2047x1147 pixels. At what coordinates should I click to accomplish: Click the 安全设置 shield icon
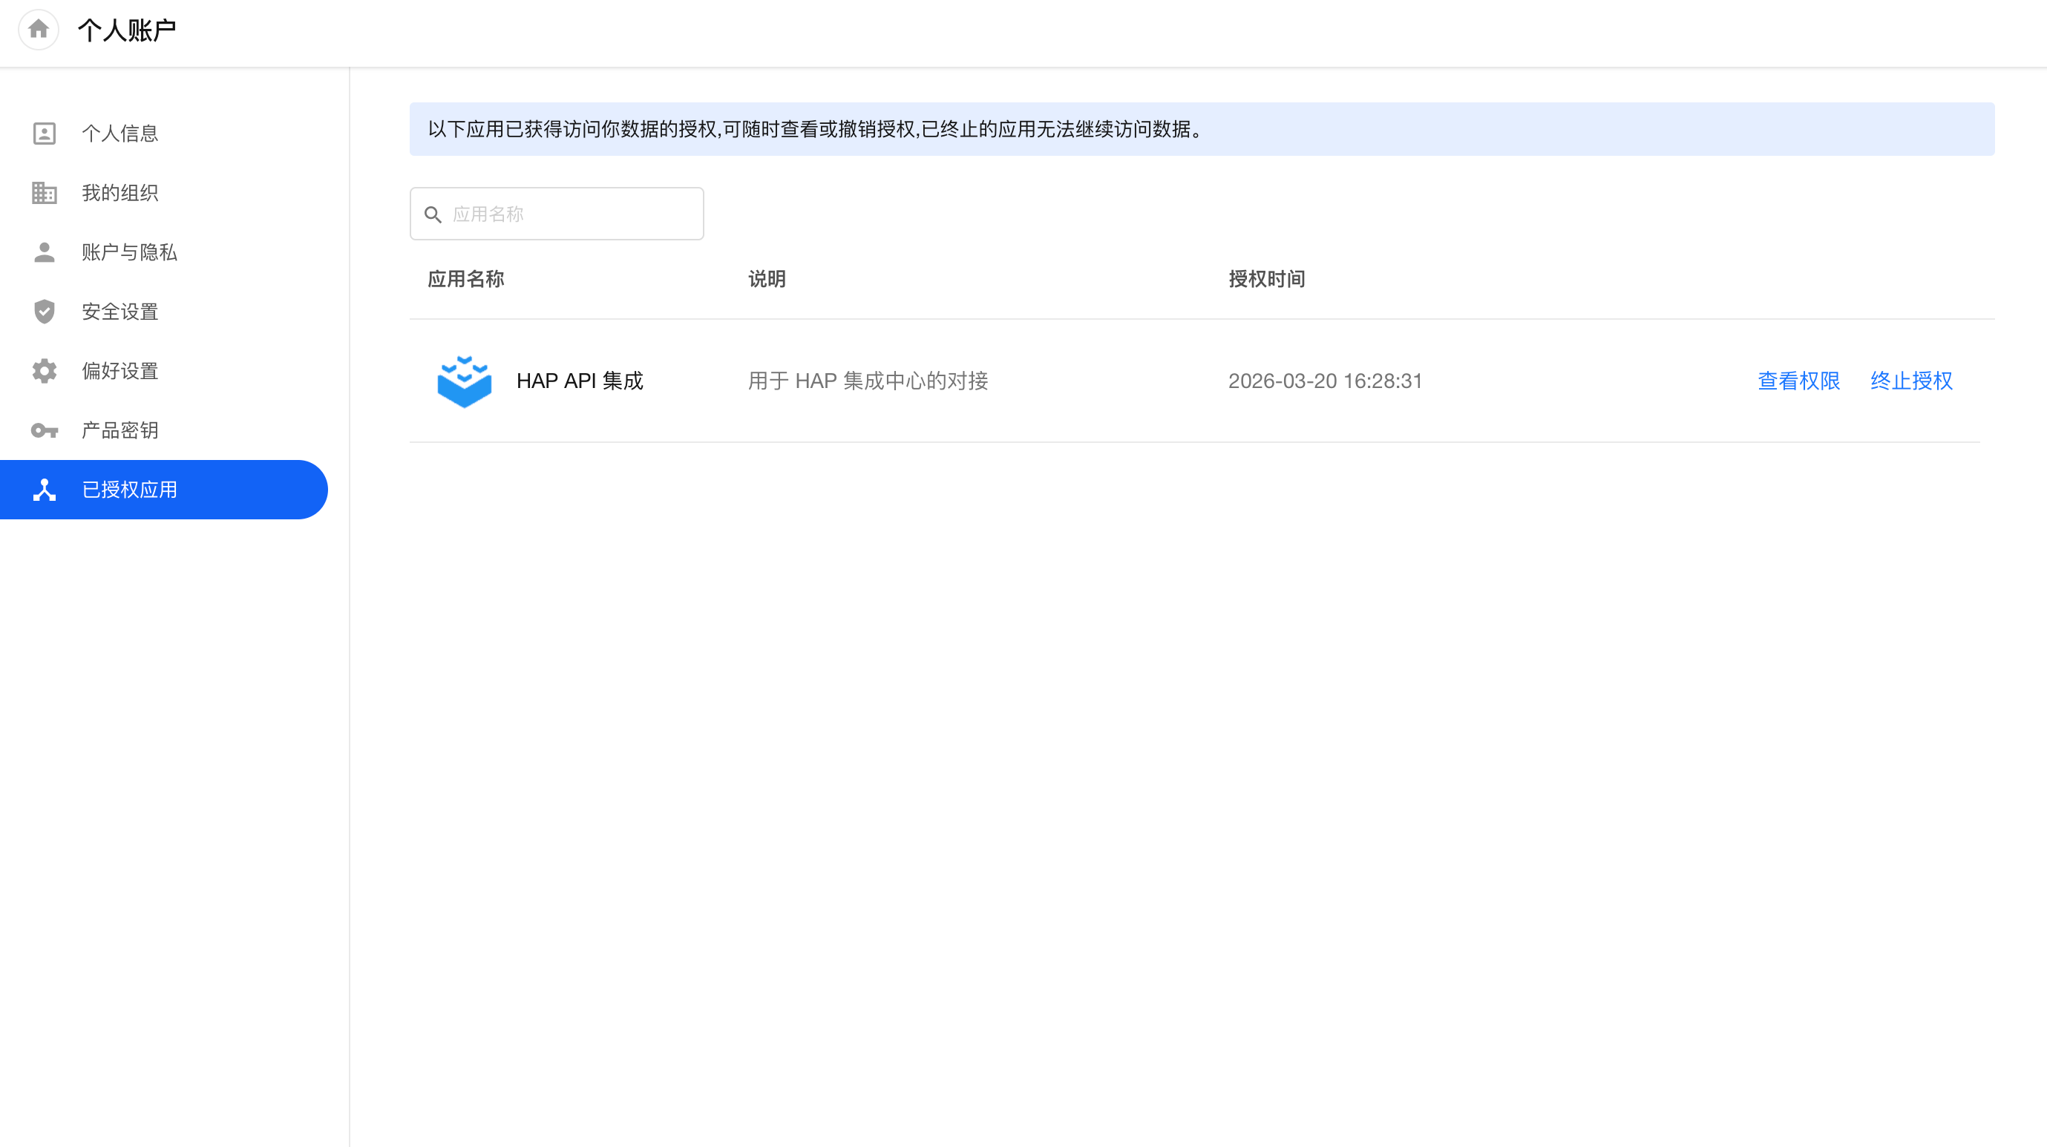(45, 312)
